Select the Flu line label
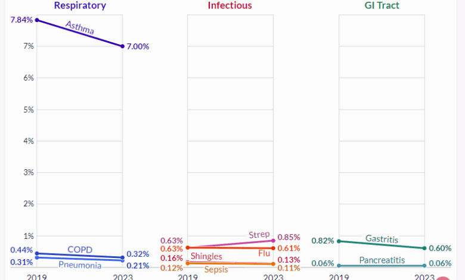This screenshot has height=280, width=465. point(264,253)
